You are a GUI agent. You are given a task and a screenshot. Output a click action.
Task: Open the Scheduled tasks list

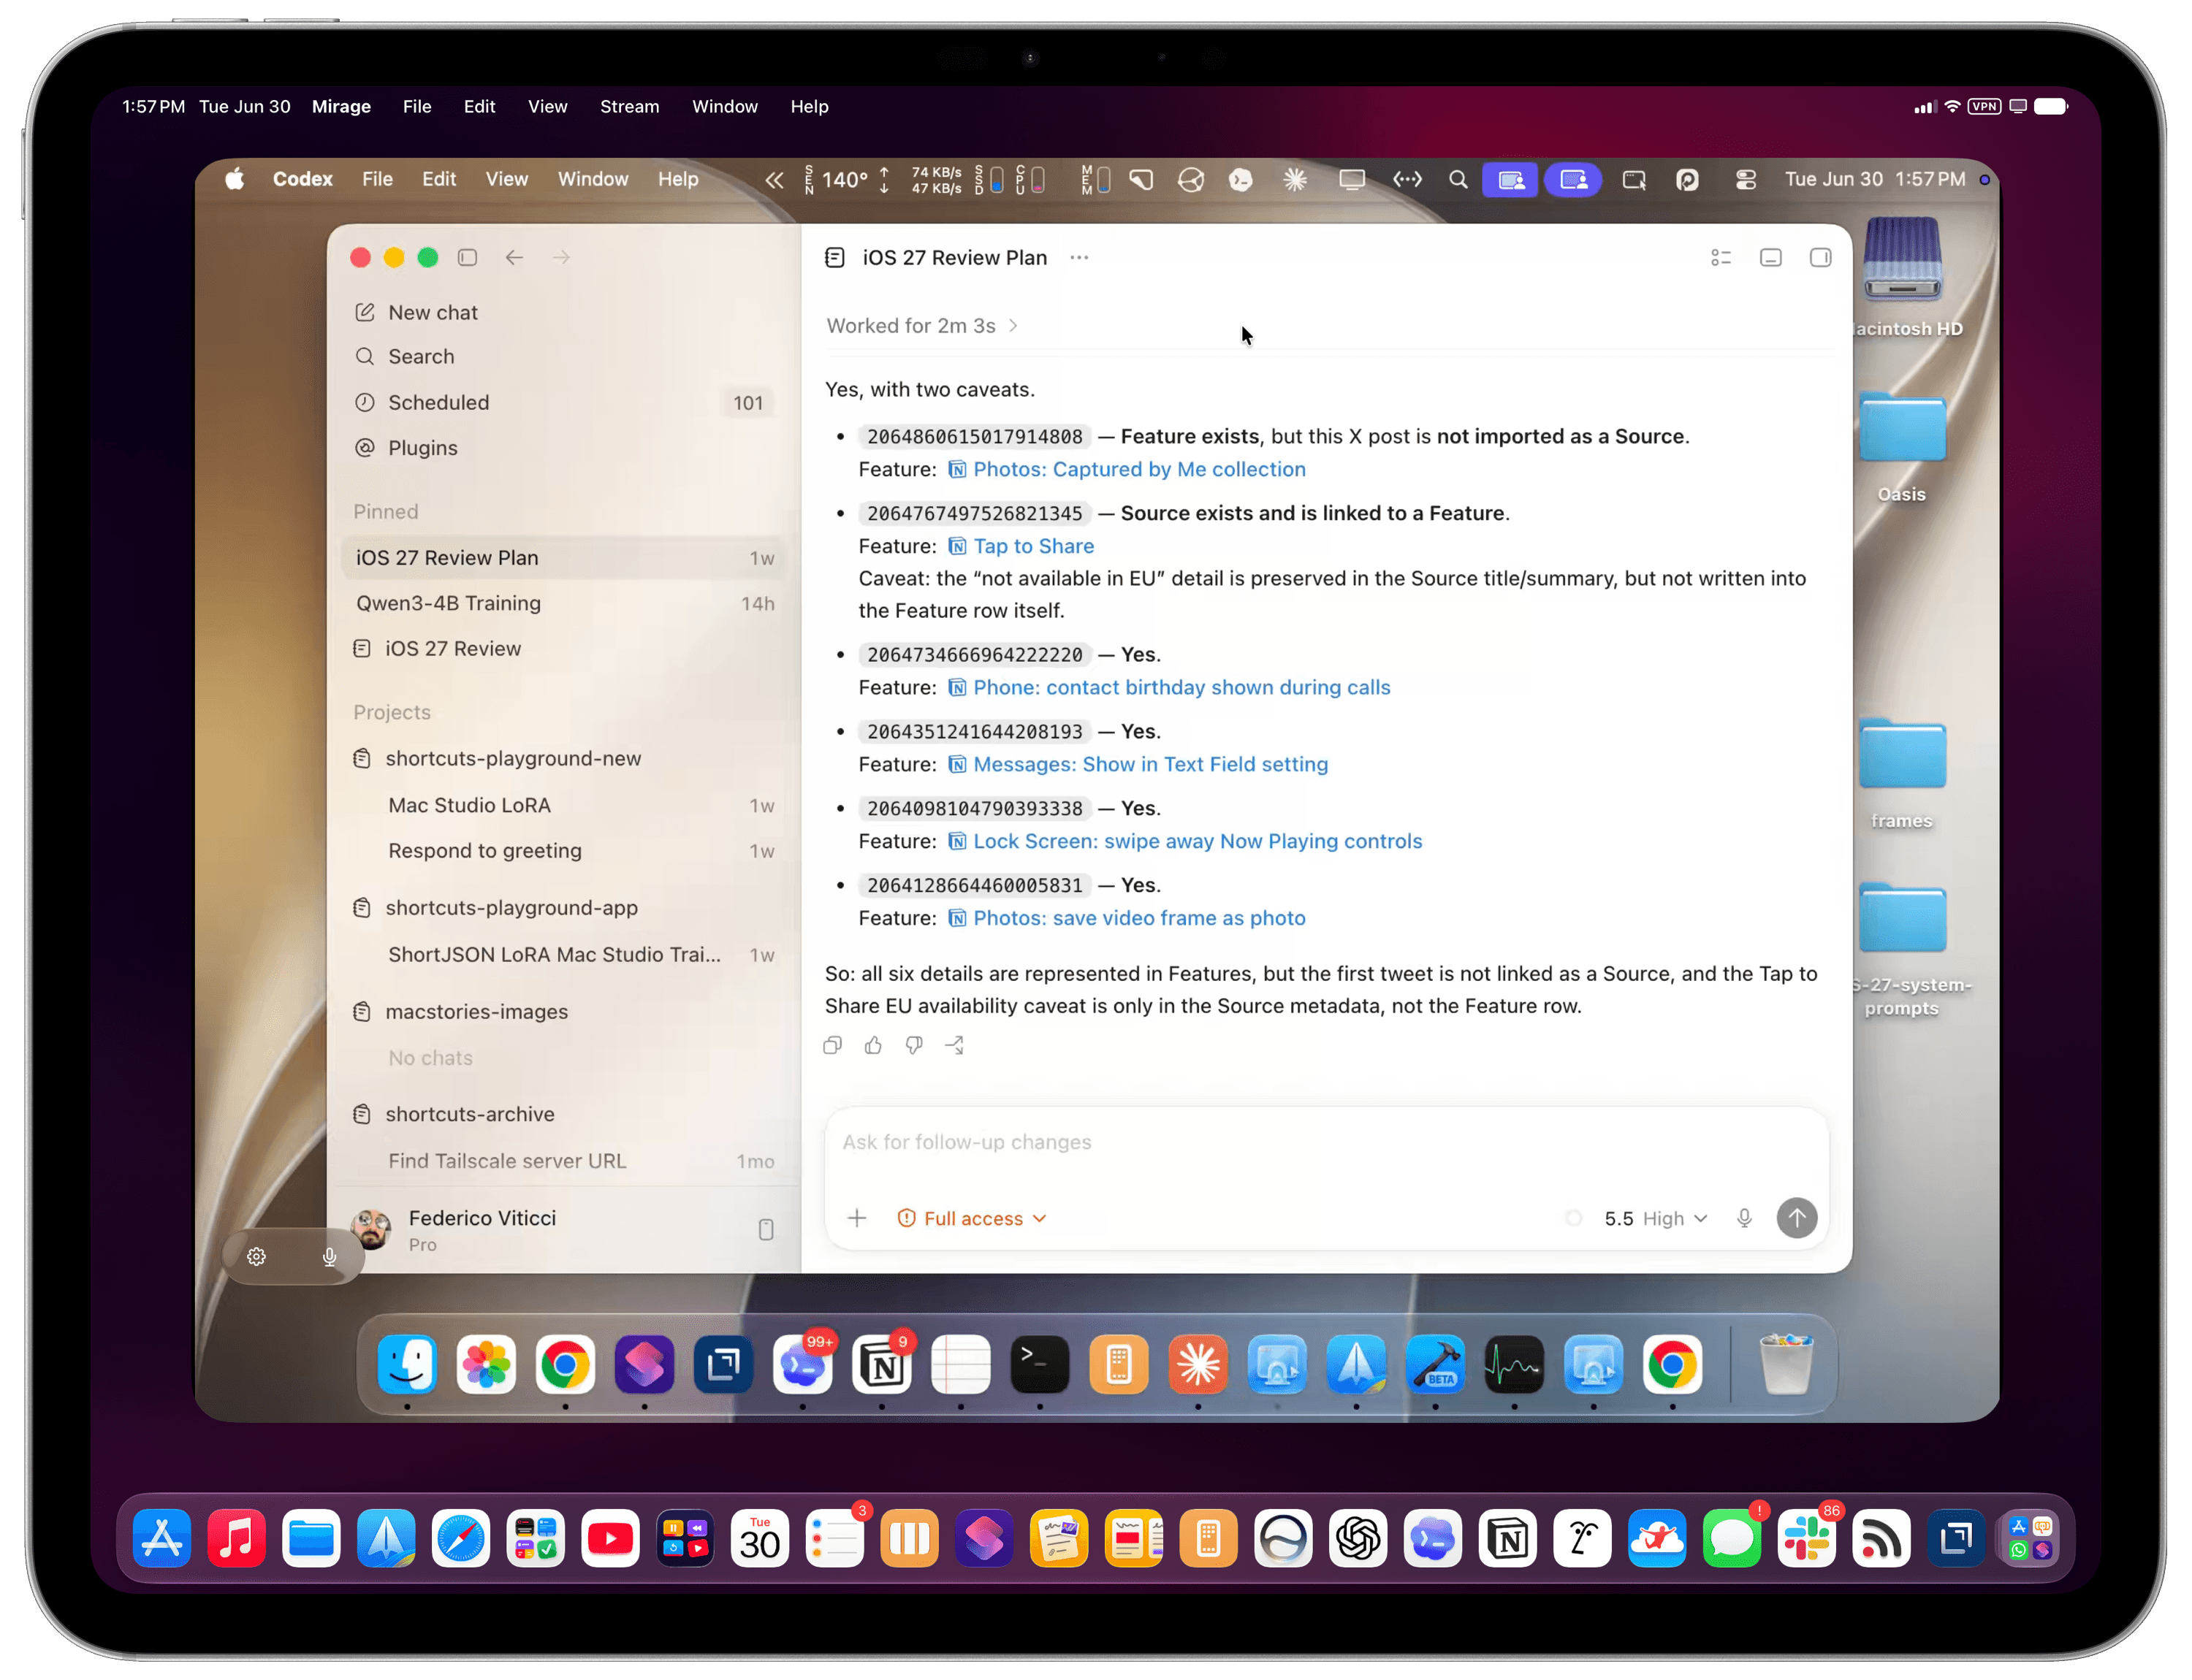pyautogui.click(x=563, y=402)
